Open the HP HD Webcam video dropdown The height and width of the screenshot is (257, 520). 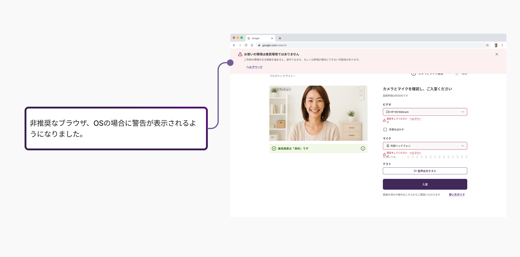(425, 112)
